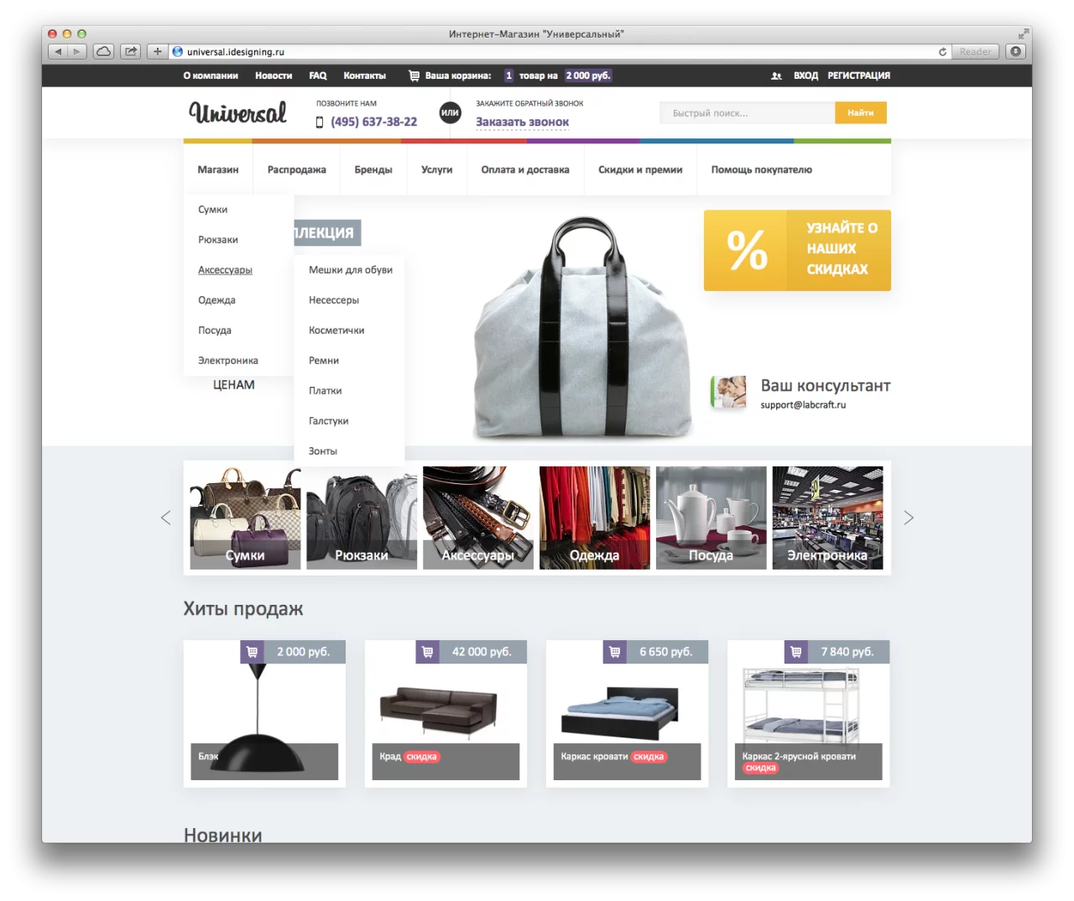This screenshot has width=1074, height=901.
Task: Choose Ремни from the accessories submenu
Action: (x=324, y=361)
